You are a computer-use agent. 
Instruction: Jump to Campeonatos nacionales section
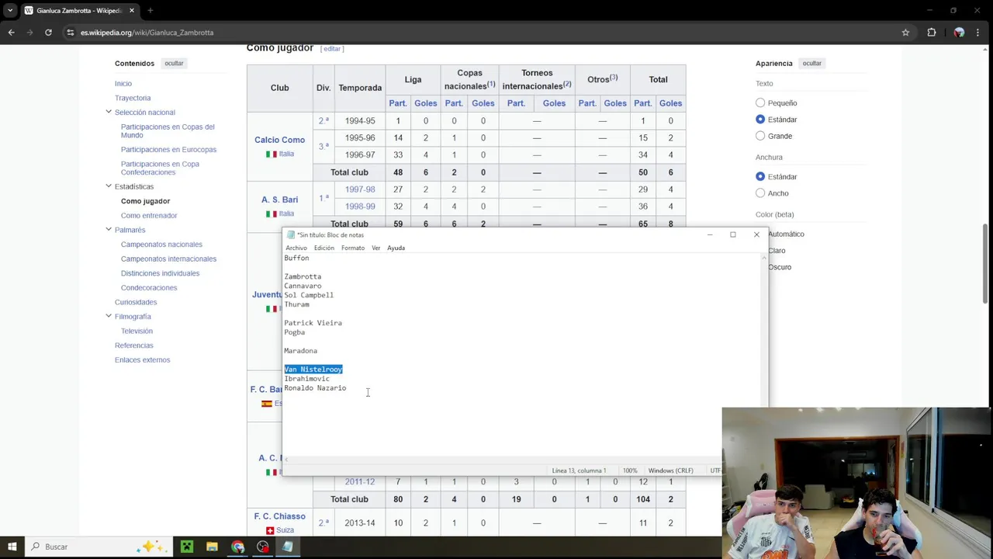pos(161,244)
